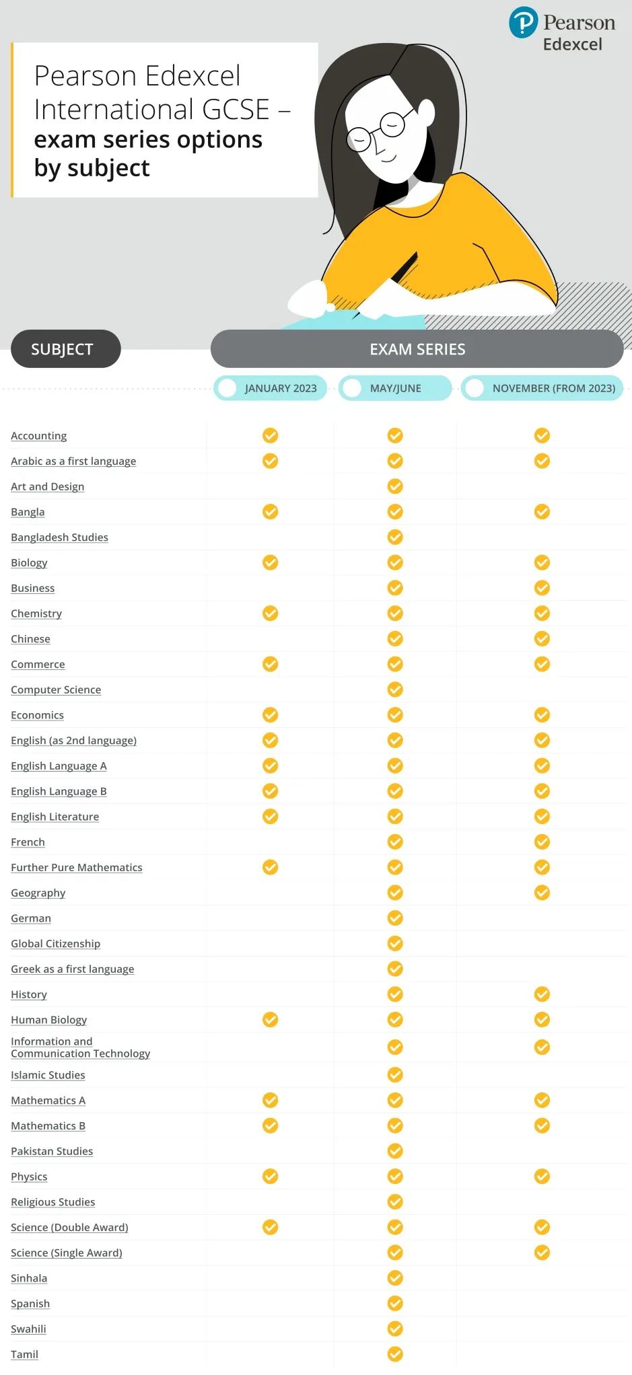Select the SUBJECT header pill
The height and width of the screenshot is (1375, 632).
point(65,348)
